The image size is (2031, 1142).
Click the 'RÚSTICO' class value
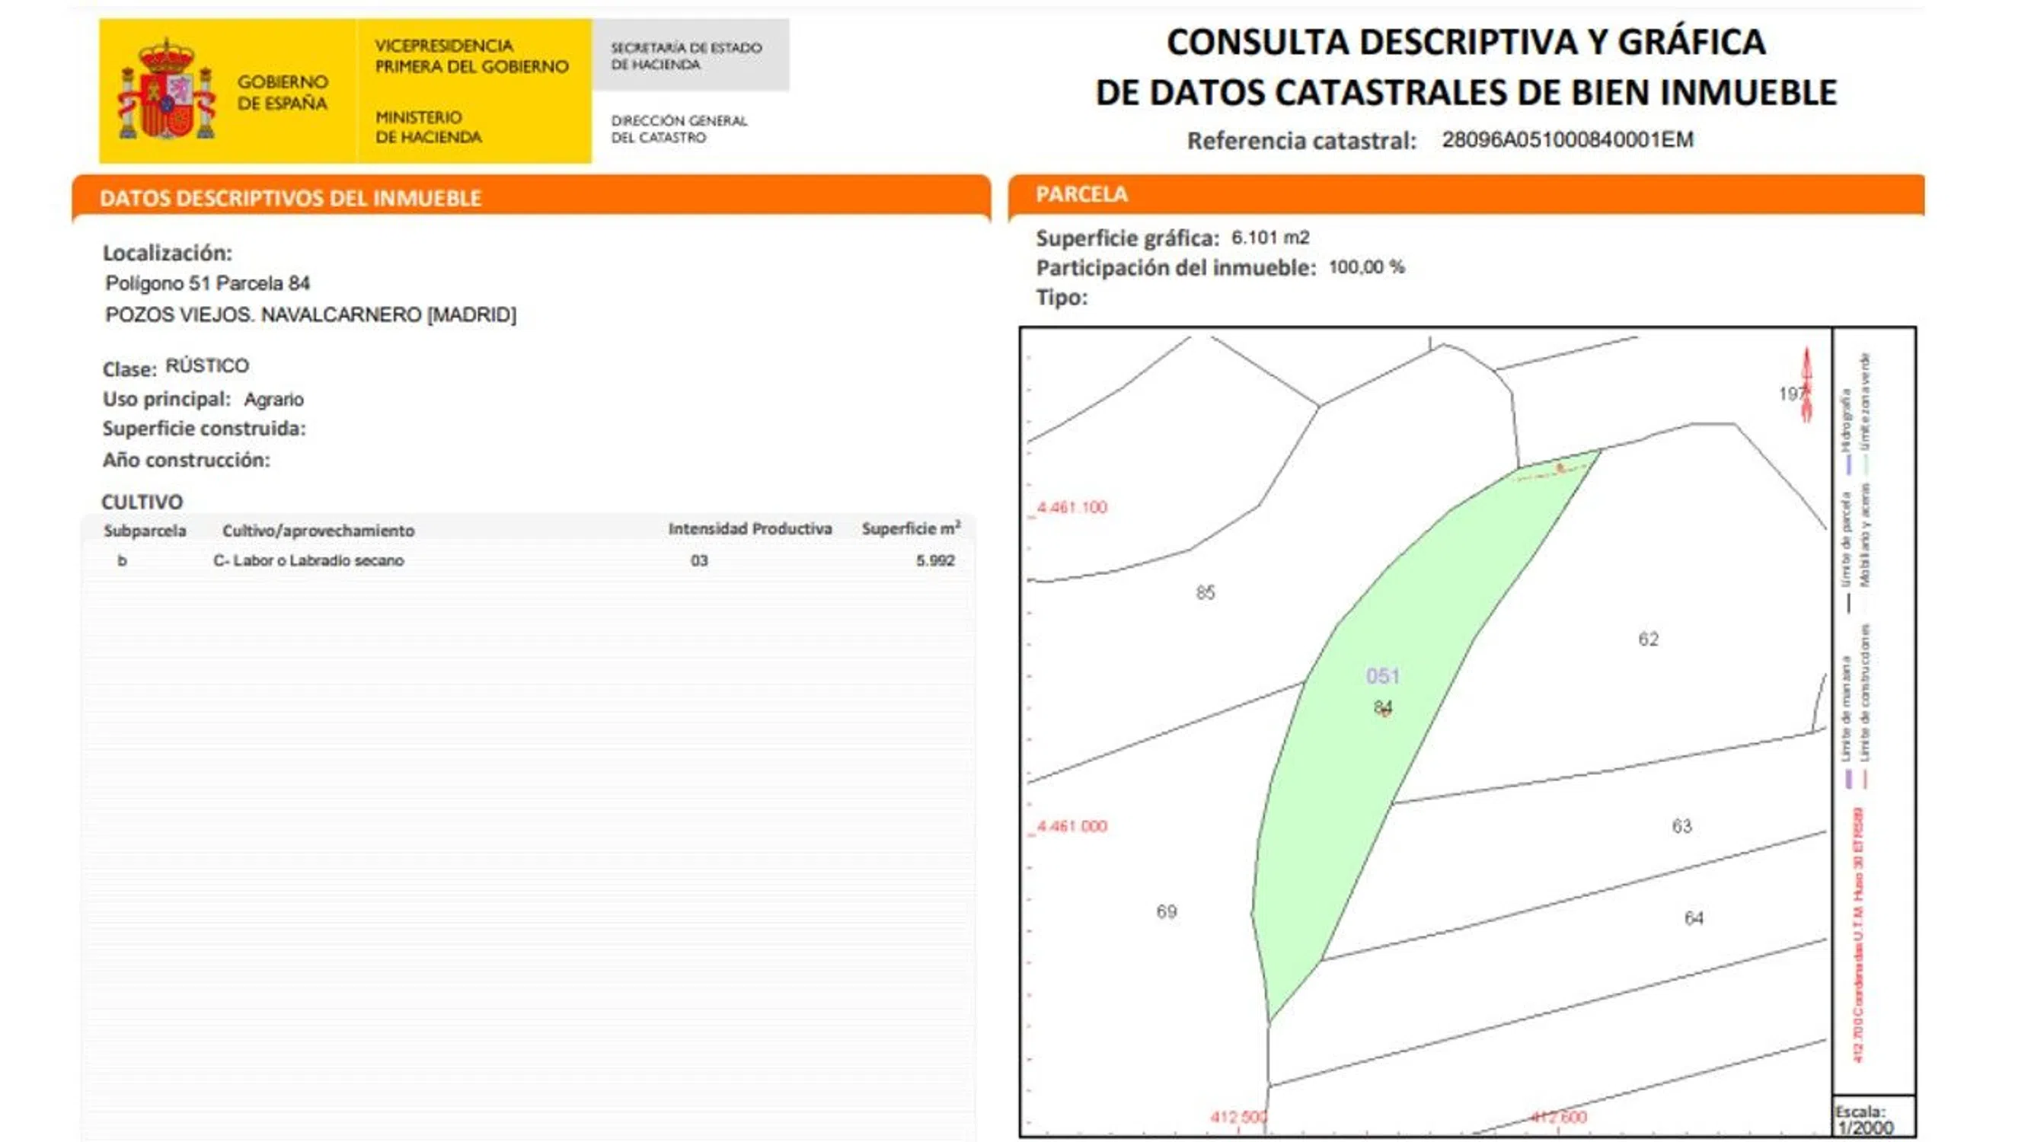206,365
